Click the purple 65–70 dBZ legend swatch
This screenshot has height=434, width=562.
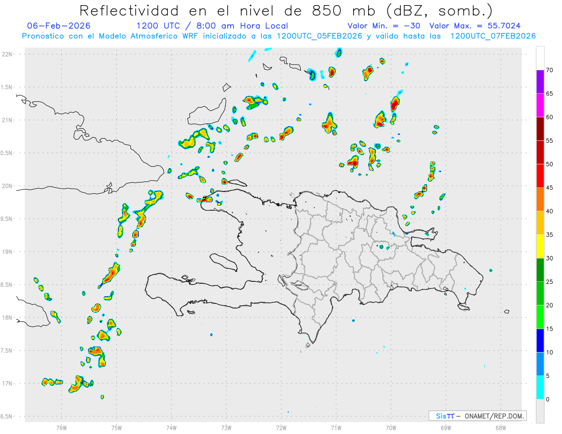pyautogui.click(x=540, y=81)
